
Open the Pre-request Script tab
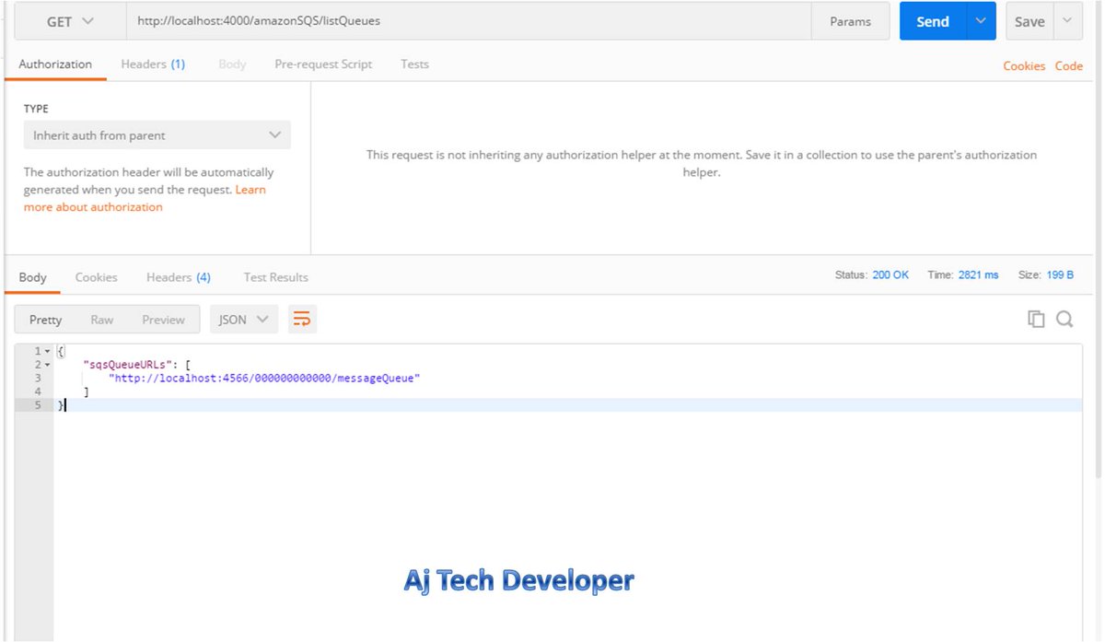pyautogui.click(x=323, y=64)
